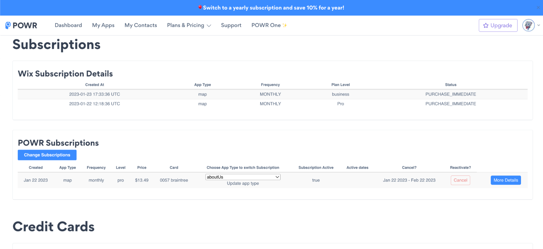Image resolution: width=543 pixels, height=249 pixels.
Task: Click the 0057 braintree card cell
Action: 174,180
